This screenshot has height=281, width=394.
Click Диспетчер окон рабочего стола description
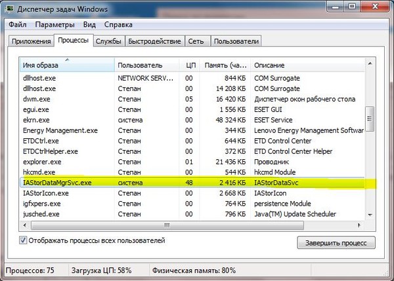pyautogui.click(x=305, y=100)
